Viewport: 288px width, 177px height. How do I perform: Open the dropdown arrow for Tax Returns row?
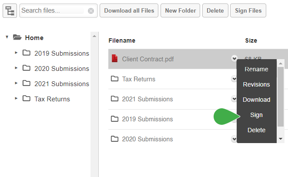[x=234, y=79]
